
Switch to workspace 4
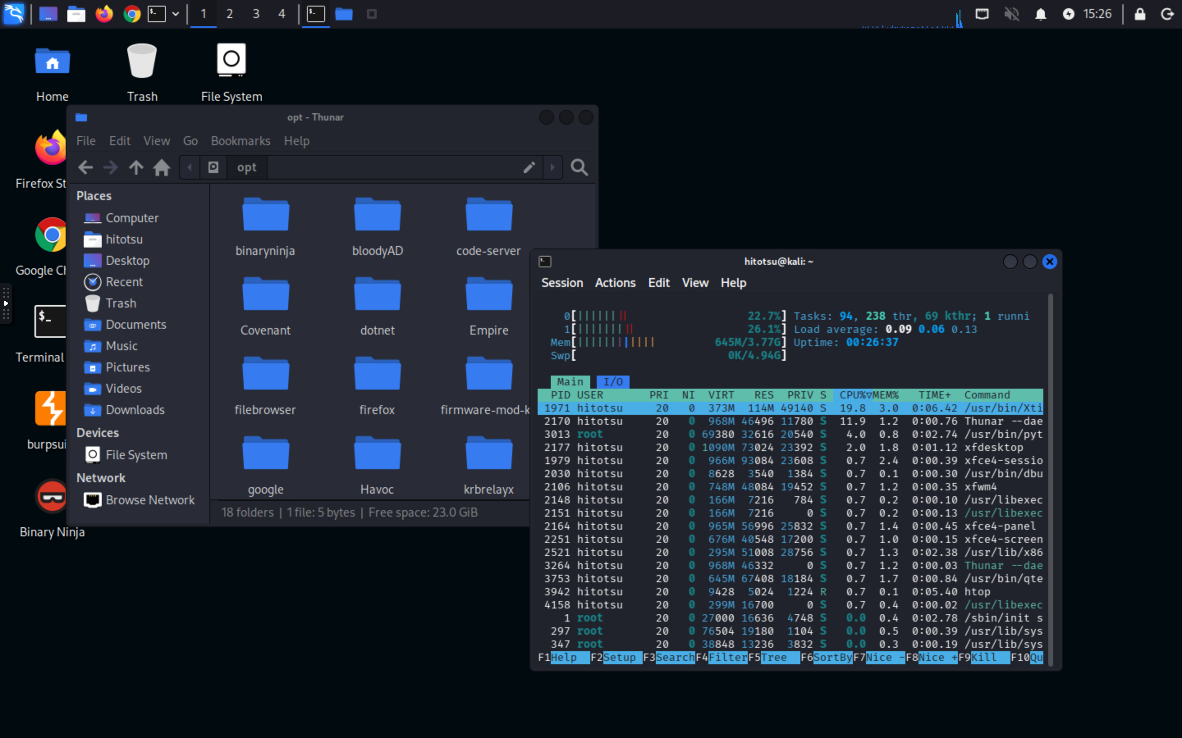tap(282, 14)
